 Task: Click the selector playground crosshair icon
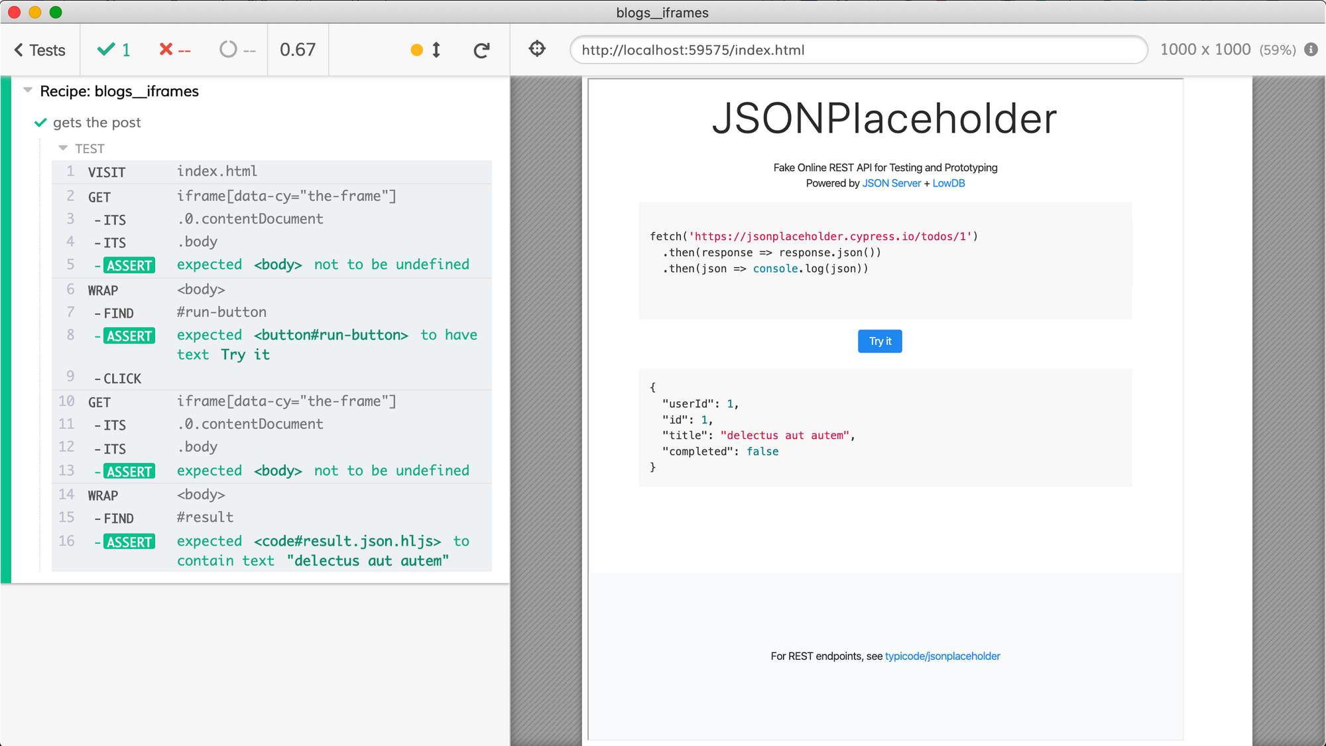coord(537,49)
